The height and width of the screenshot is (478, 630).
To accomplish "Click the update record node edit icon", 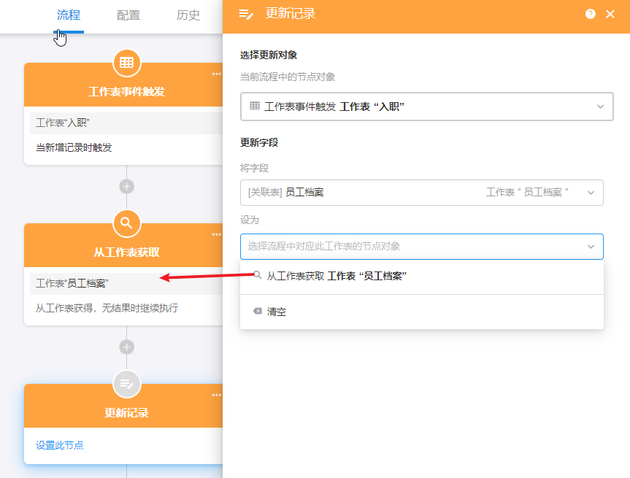I will pos(126,384).
